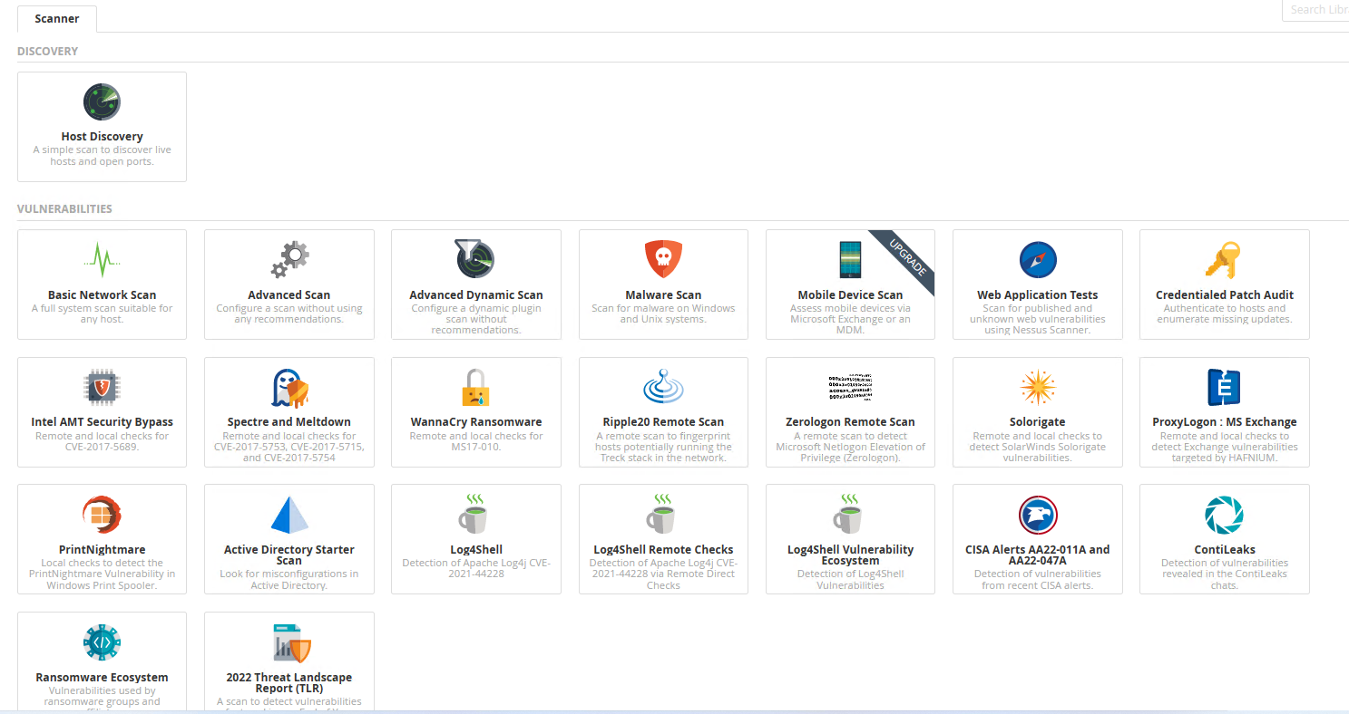Select the Log4Shell coffee cup icon

[475, 513]
